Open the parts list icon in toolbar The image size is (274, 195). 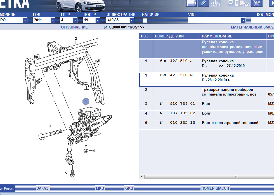[x=192, y=3]
